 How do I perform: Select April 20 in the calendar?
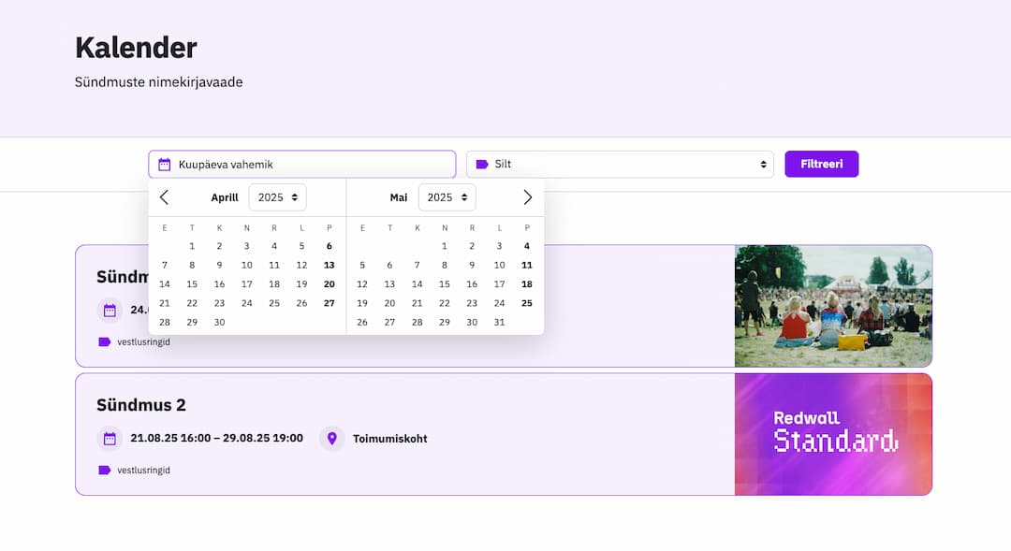pyautogui.click(x=330, y=284)
